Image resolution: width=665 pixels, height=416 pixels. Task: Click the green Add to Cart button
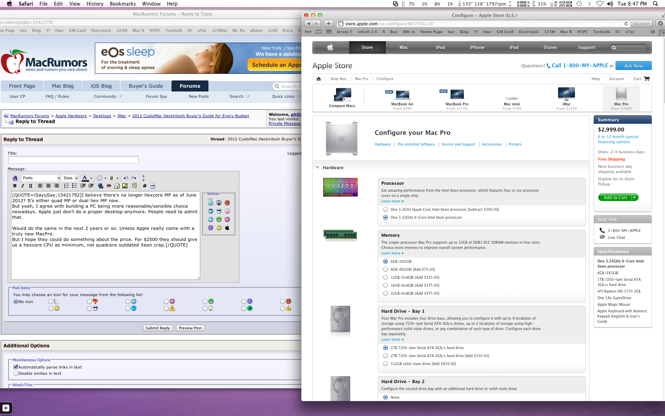(615, 197)
